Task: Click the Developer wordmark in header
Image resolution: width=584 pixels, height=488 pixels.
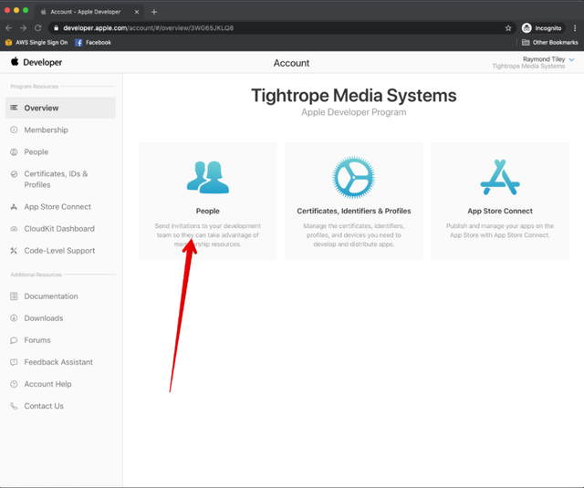Action: 43,63
